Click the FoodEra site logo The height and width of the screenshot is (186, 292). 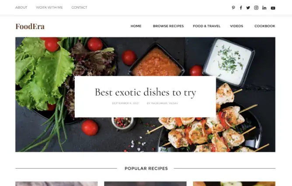point(30,26)
